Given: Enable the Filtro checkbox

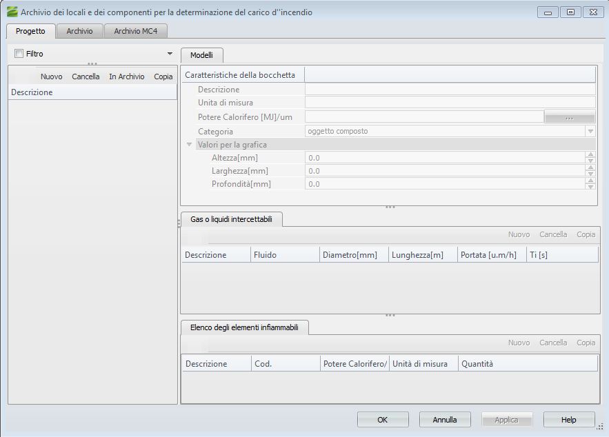Looking at the screenshot, I should pyautogui.click(x=19, y=54).
